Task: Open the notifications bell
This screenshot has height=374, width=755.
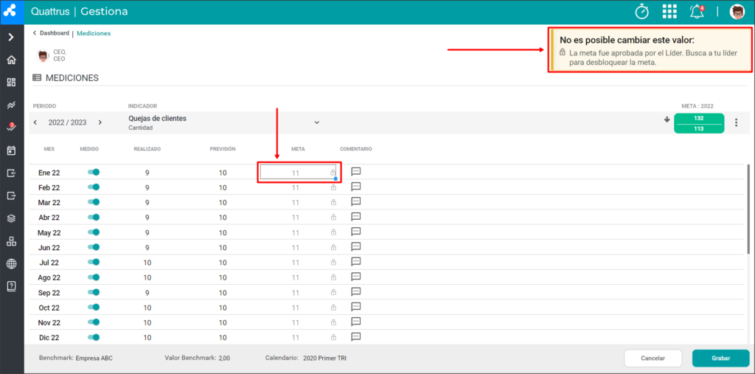Action: [697, 11]
